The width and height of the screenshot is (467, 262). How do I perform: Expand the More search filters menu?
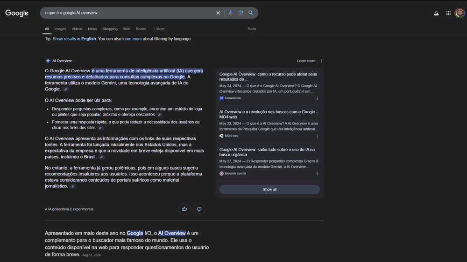click(159, 29)
